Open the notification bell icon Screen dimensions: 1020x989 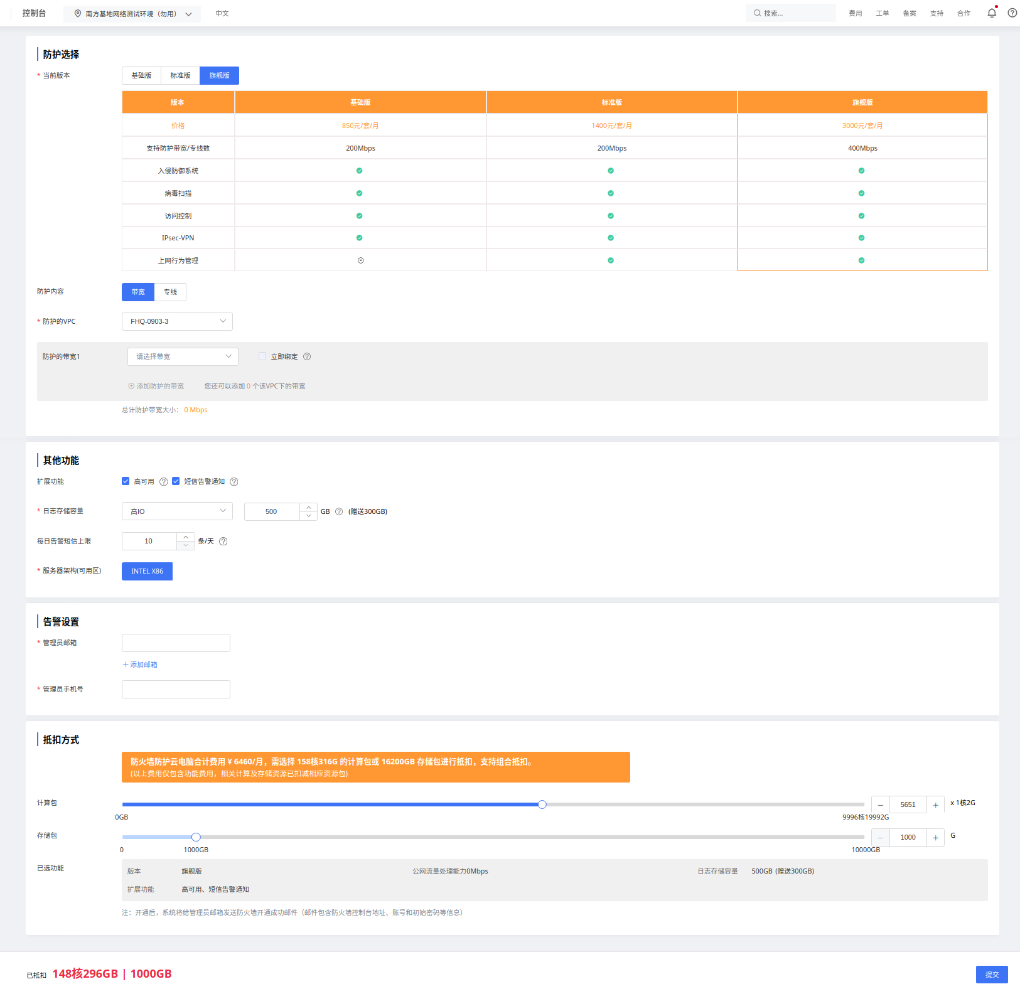point(992,13)
